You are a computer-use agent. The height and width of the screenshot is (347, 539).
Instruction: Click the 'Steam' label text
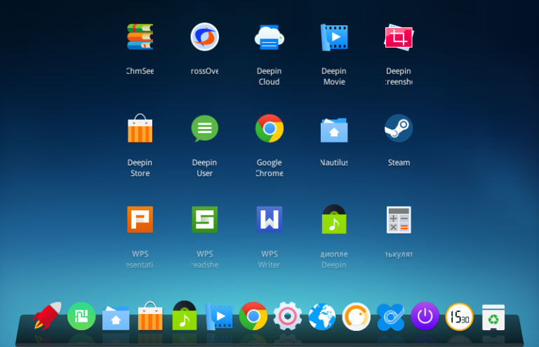coord(399,163)
